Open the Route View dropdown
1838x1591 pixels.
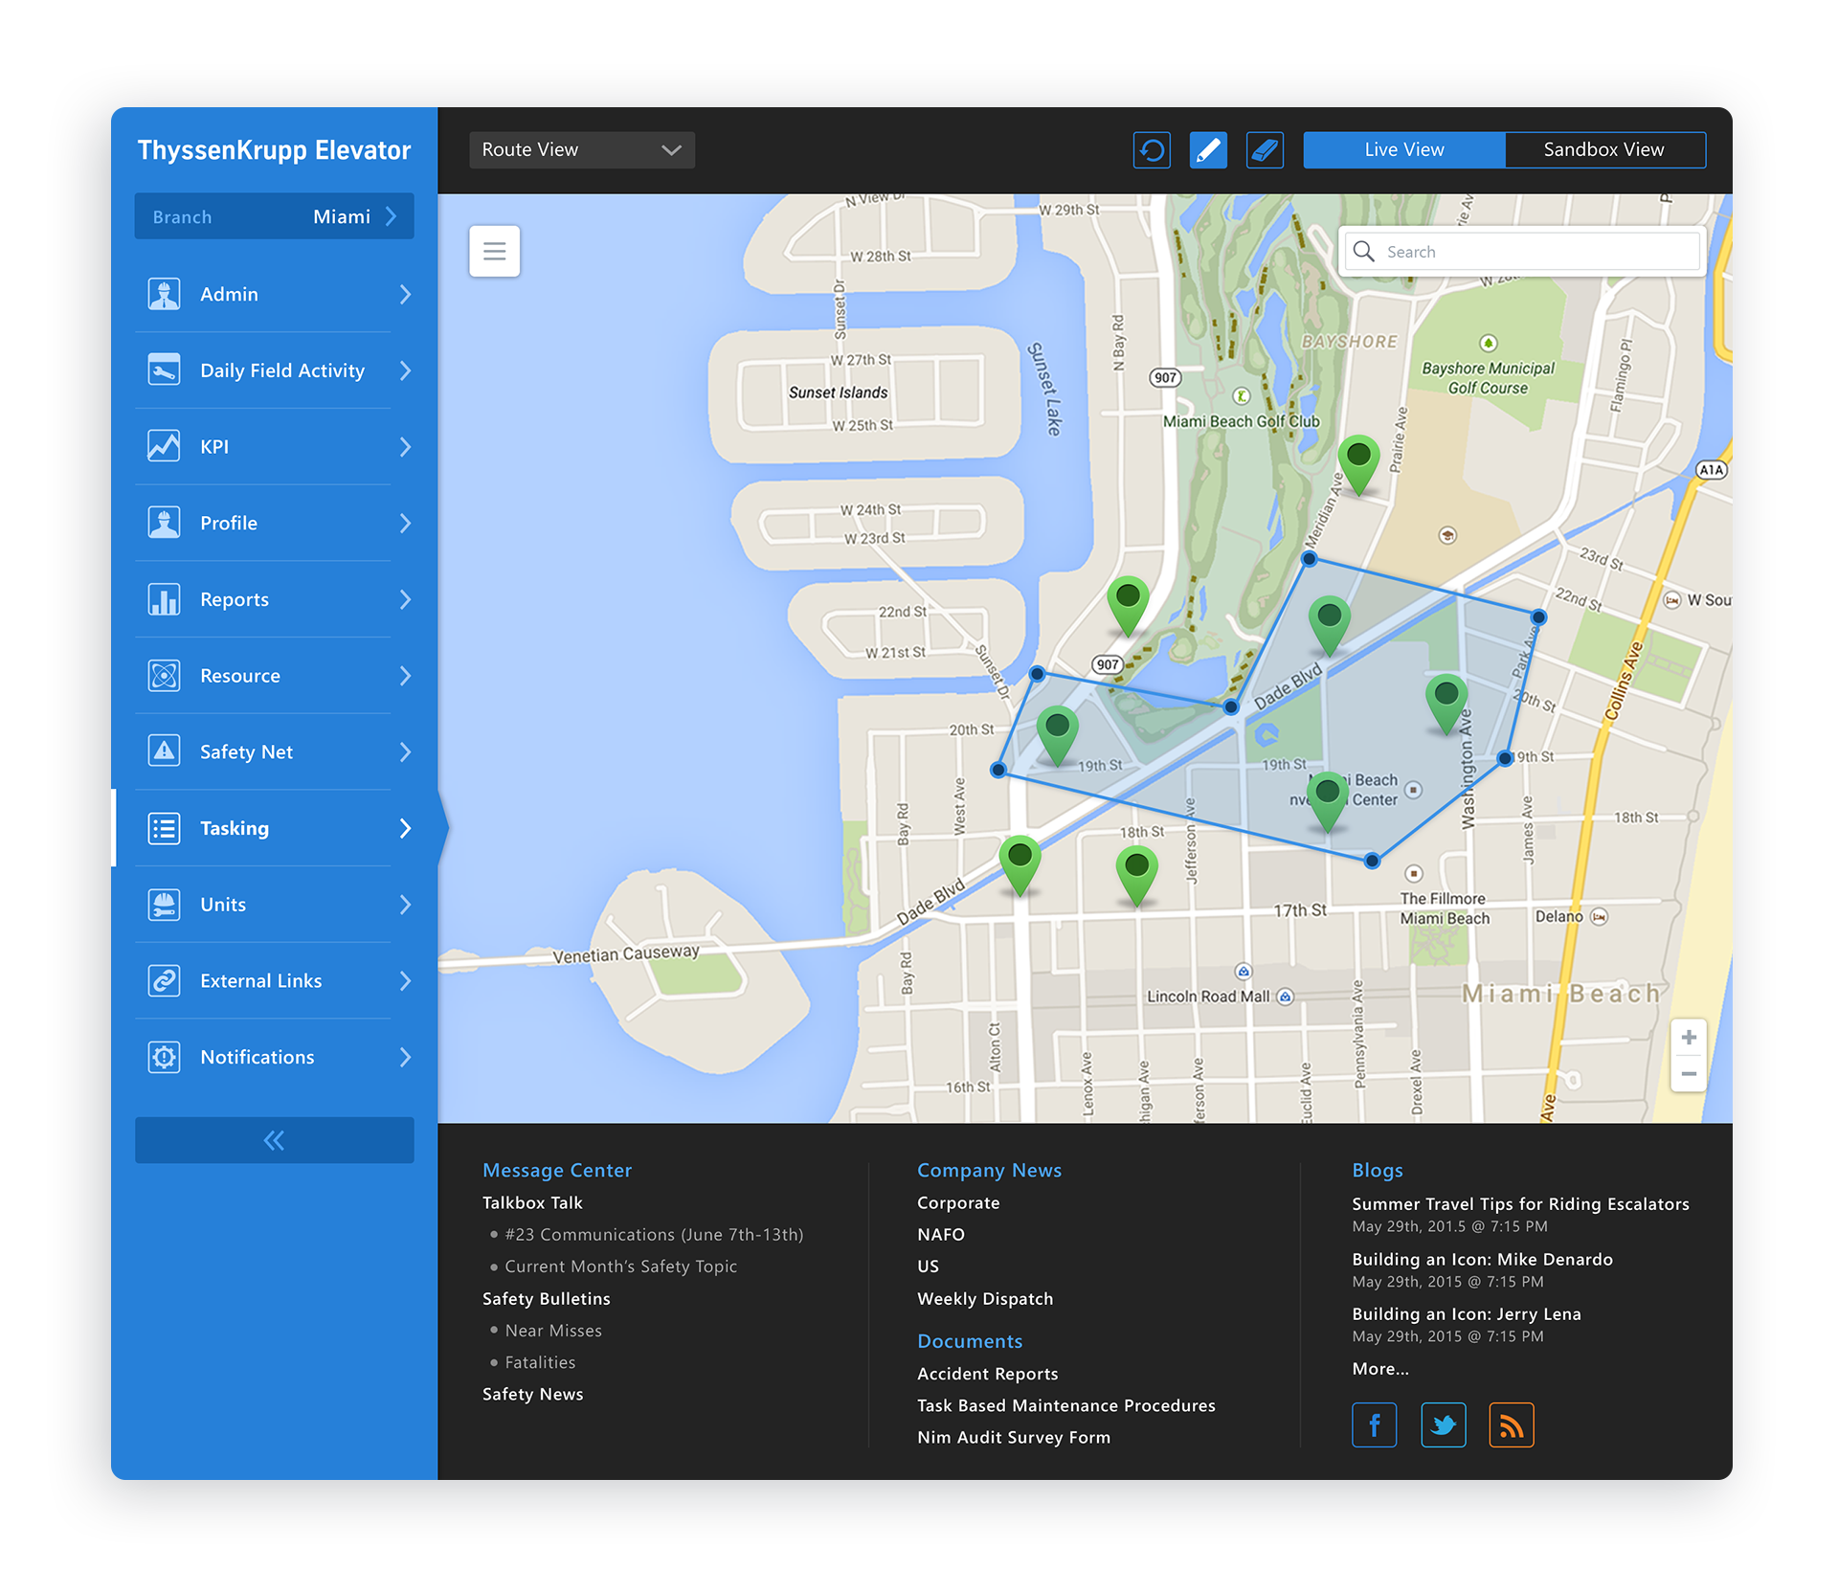582,150
